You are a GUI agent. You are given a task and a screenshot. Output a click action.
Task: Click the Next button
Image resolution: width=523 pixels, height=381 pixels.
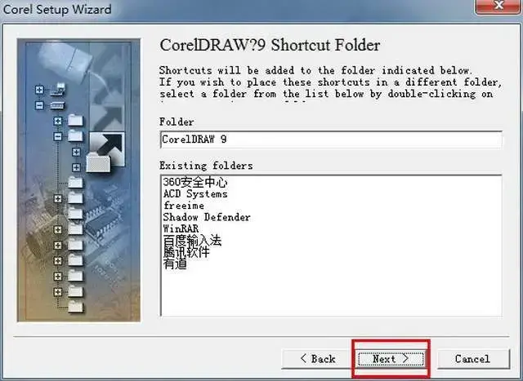coord(391,359)
